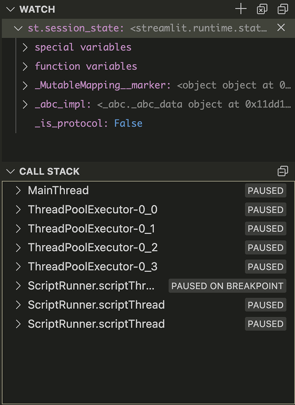
Task: Click the Call Stack collapse all icon
Action: point(283,171)
